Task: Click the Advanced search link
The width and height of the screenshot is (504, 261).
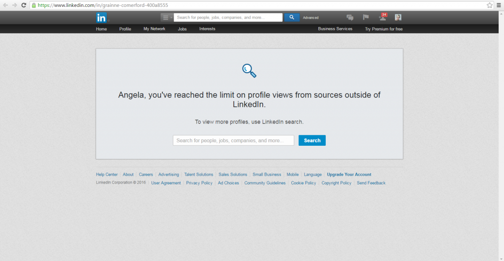Action: (311, 18)
